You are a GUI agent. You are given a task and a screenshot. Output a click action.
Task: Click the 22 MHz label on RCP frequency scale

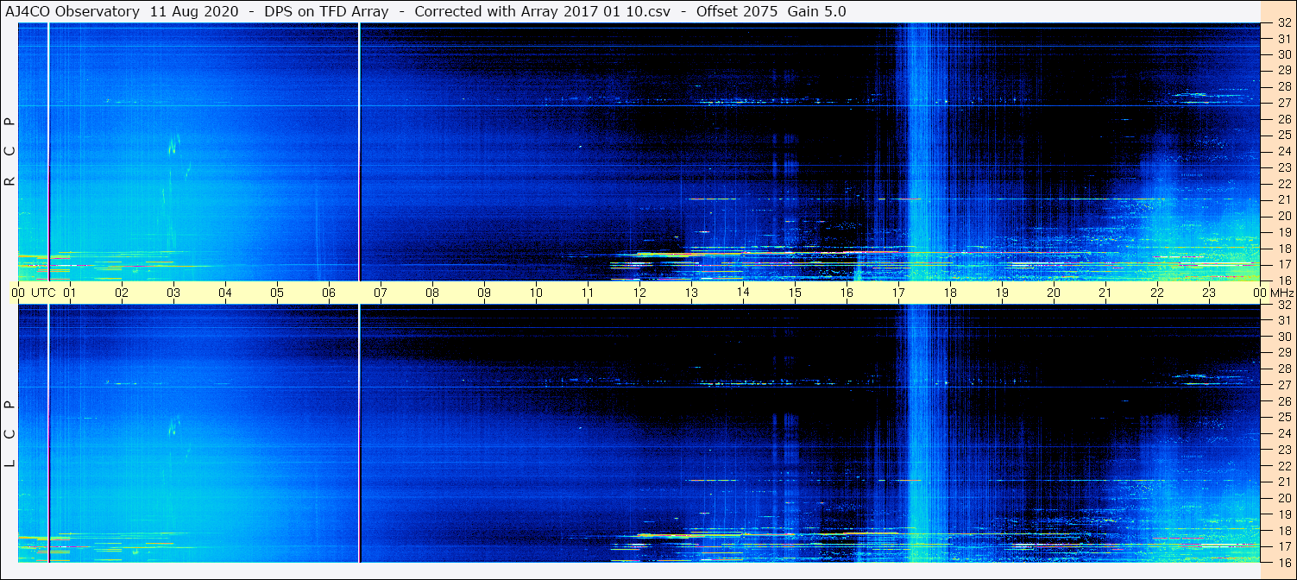1283,184
